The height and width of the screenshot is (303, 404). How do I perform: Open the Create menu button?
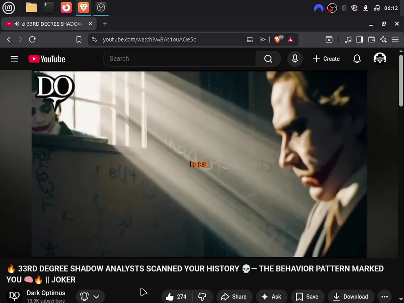tap(326, 59)
